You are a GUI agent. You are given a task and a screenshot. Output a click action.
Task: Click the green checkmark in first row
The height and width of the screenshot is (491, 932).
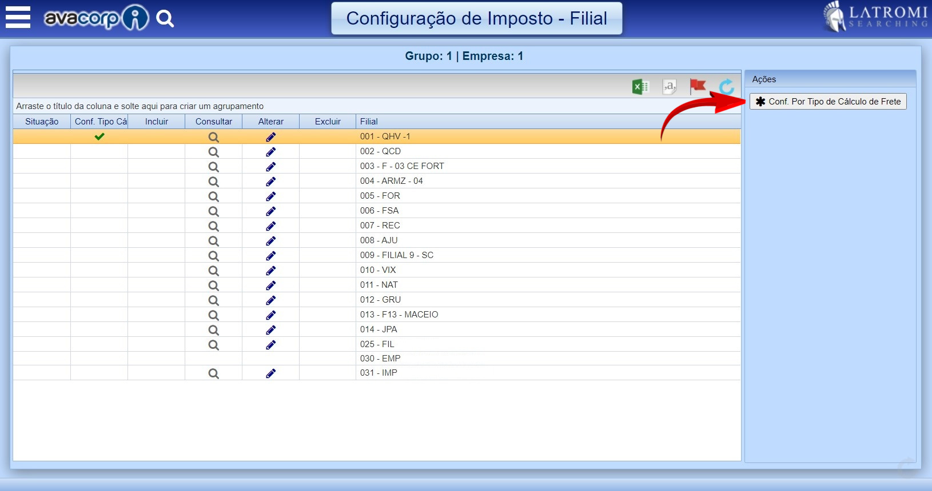click(99, 136)
